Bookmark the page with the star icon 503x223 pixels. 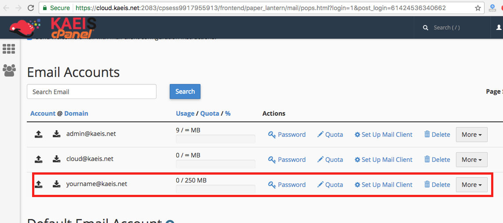(x=478, y=8)
